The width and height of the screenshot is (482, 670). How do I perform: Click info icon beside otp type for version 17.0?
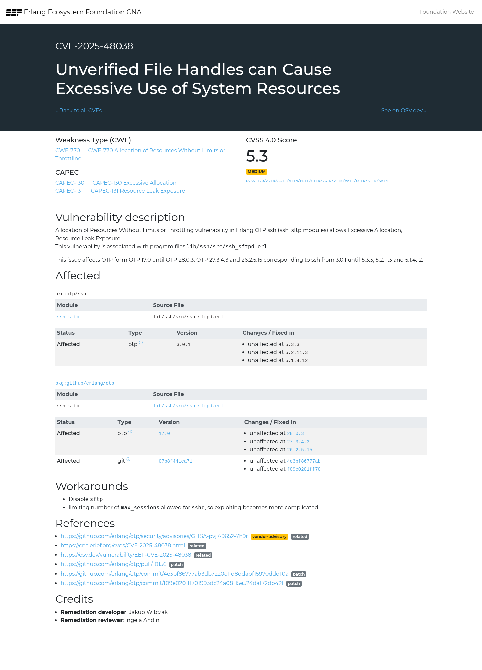(x=130, y=431)
